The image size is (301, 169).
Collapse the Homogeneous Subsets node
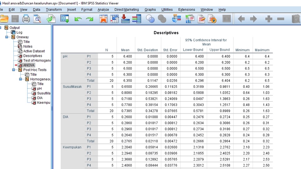21,79
